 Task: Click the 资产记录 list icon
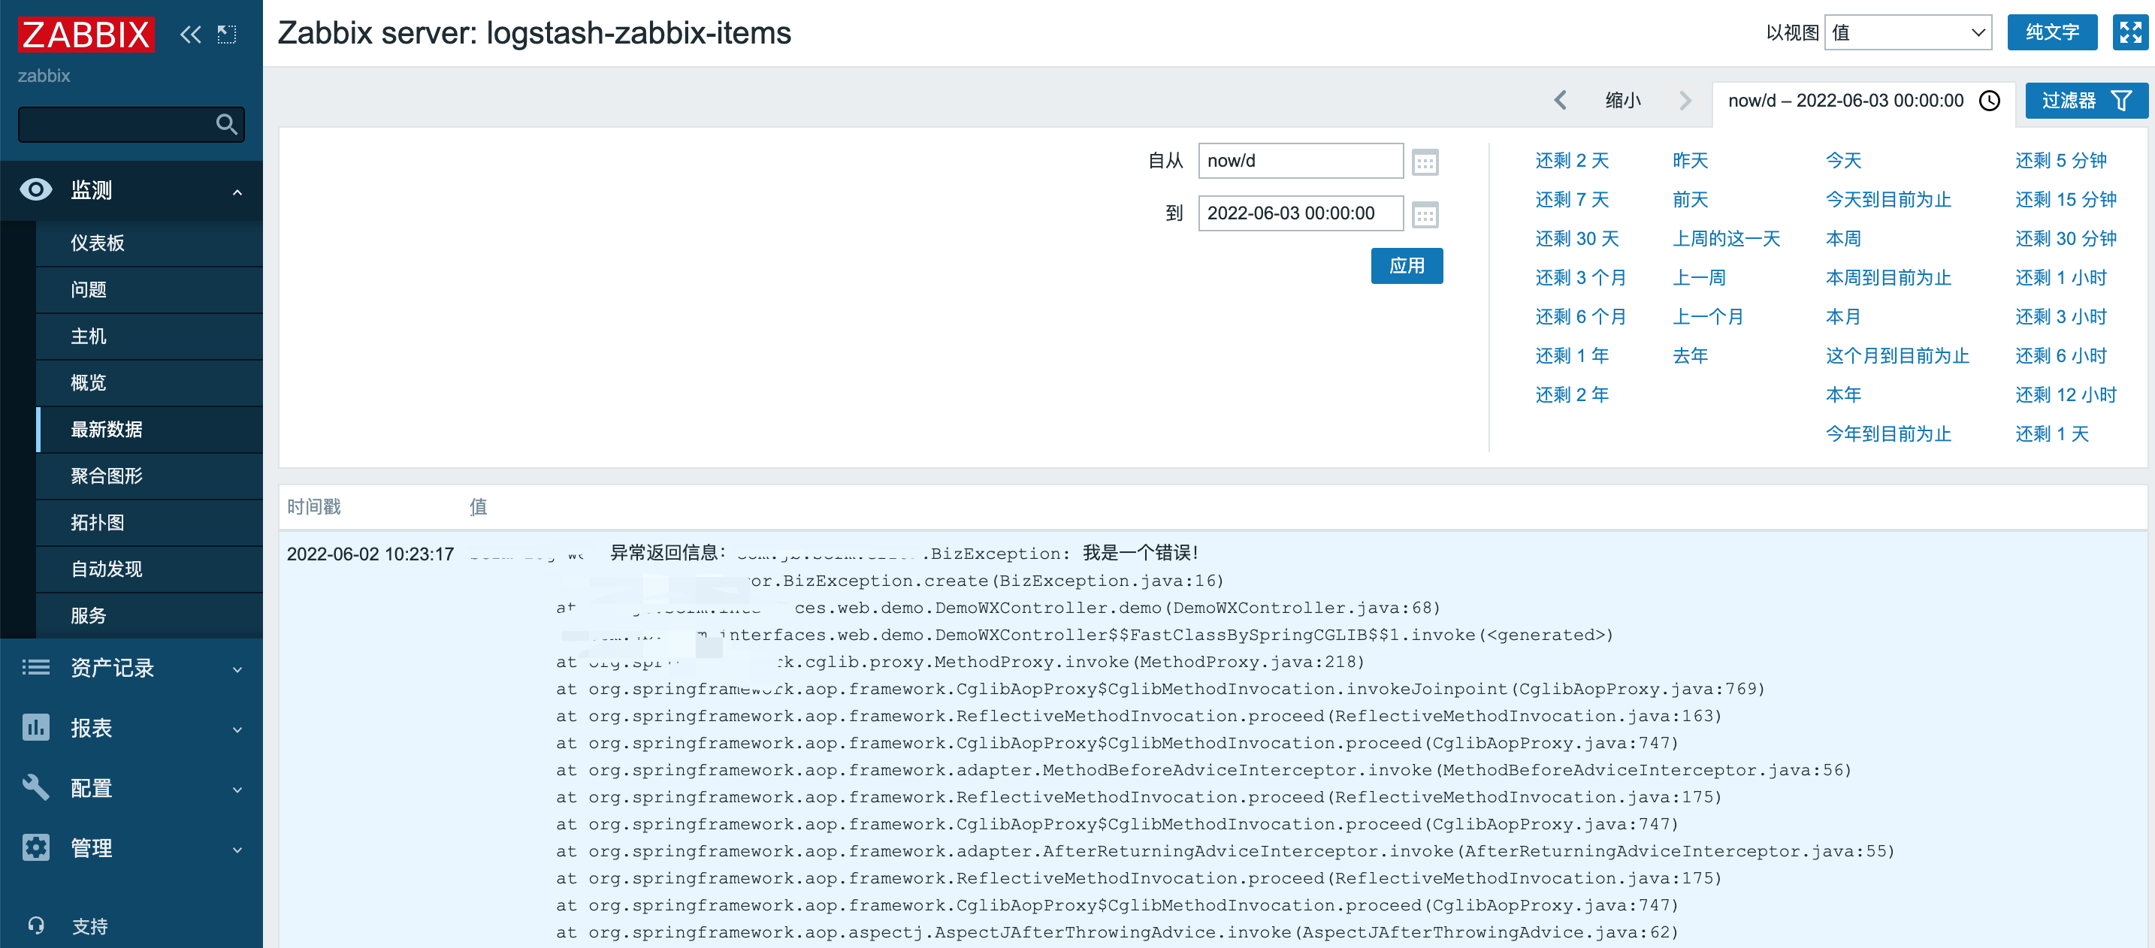tap(36, 667)
